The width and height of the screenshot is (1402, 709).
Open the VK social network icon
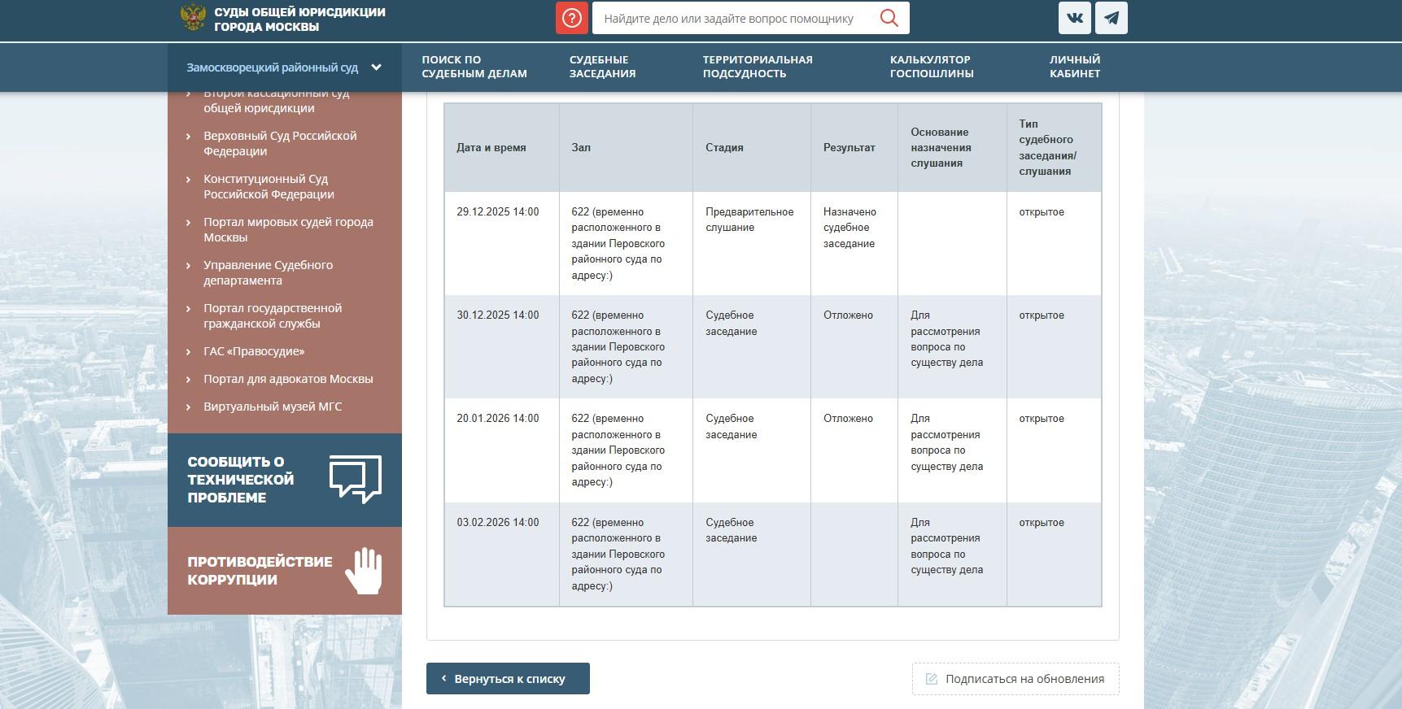click(1074, 18)
